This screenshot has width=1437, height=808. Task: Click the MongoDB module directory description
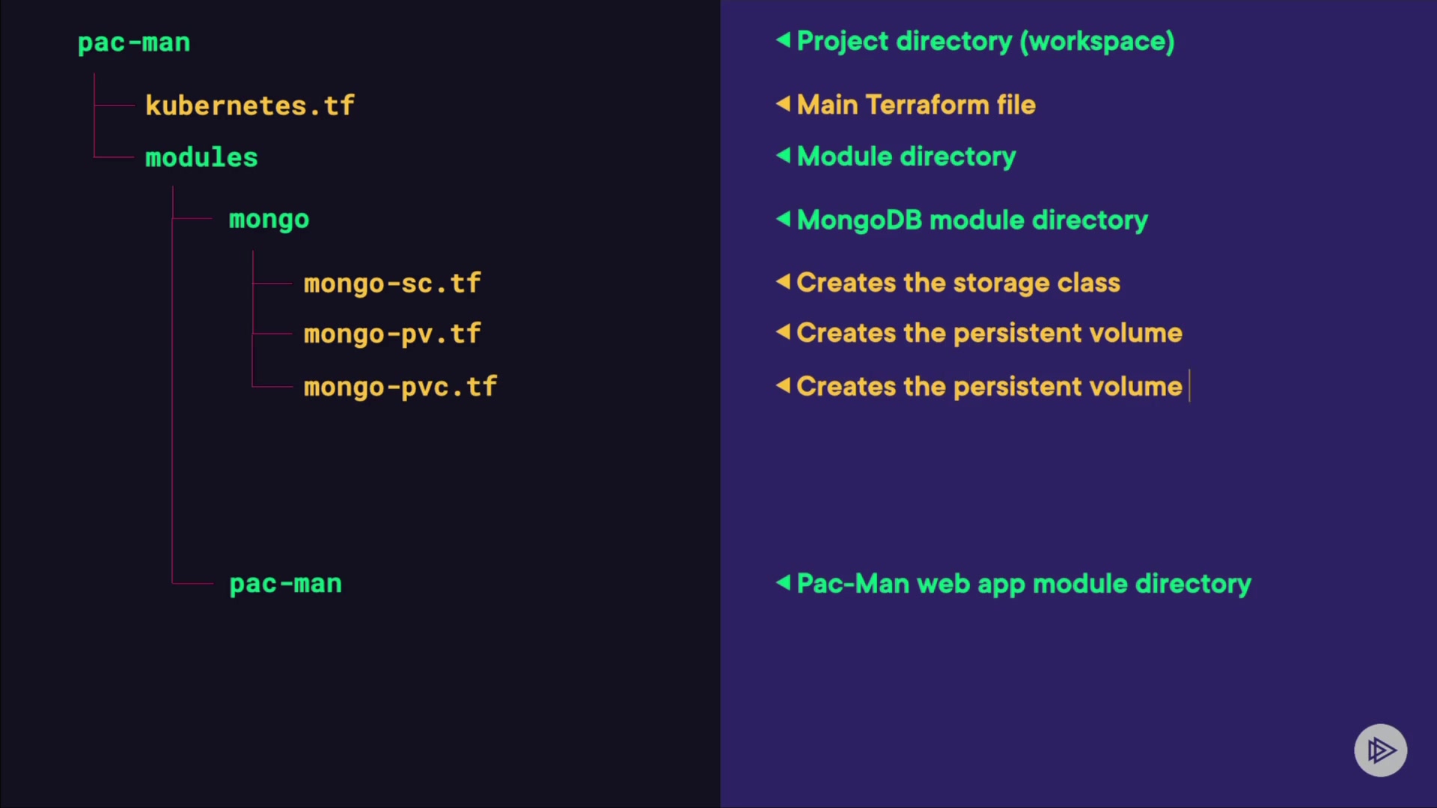(x=971, y=220)
